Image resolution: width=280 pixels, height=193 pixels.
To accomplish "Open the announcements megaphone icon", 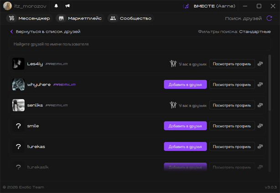I will [67, 6].
